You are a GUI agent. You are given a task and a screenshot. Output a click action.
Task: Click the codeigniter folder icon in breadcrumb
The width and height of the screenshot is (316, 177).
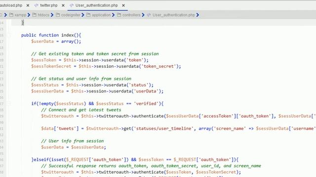tap(58, 15)
